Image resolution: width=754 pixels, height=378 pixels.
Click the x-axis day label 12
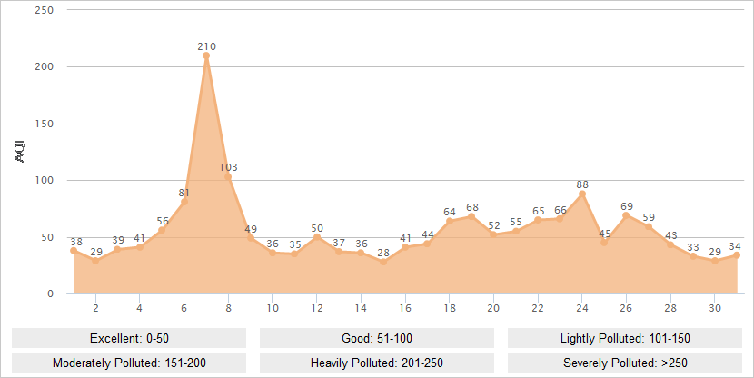(x=317, y=308)
